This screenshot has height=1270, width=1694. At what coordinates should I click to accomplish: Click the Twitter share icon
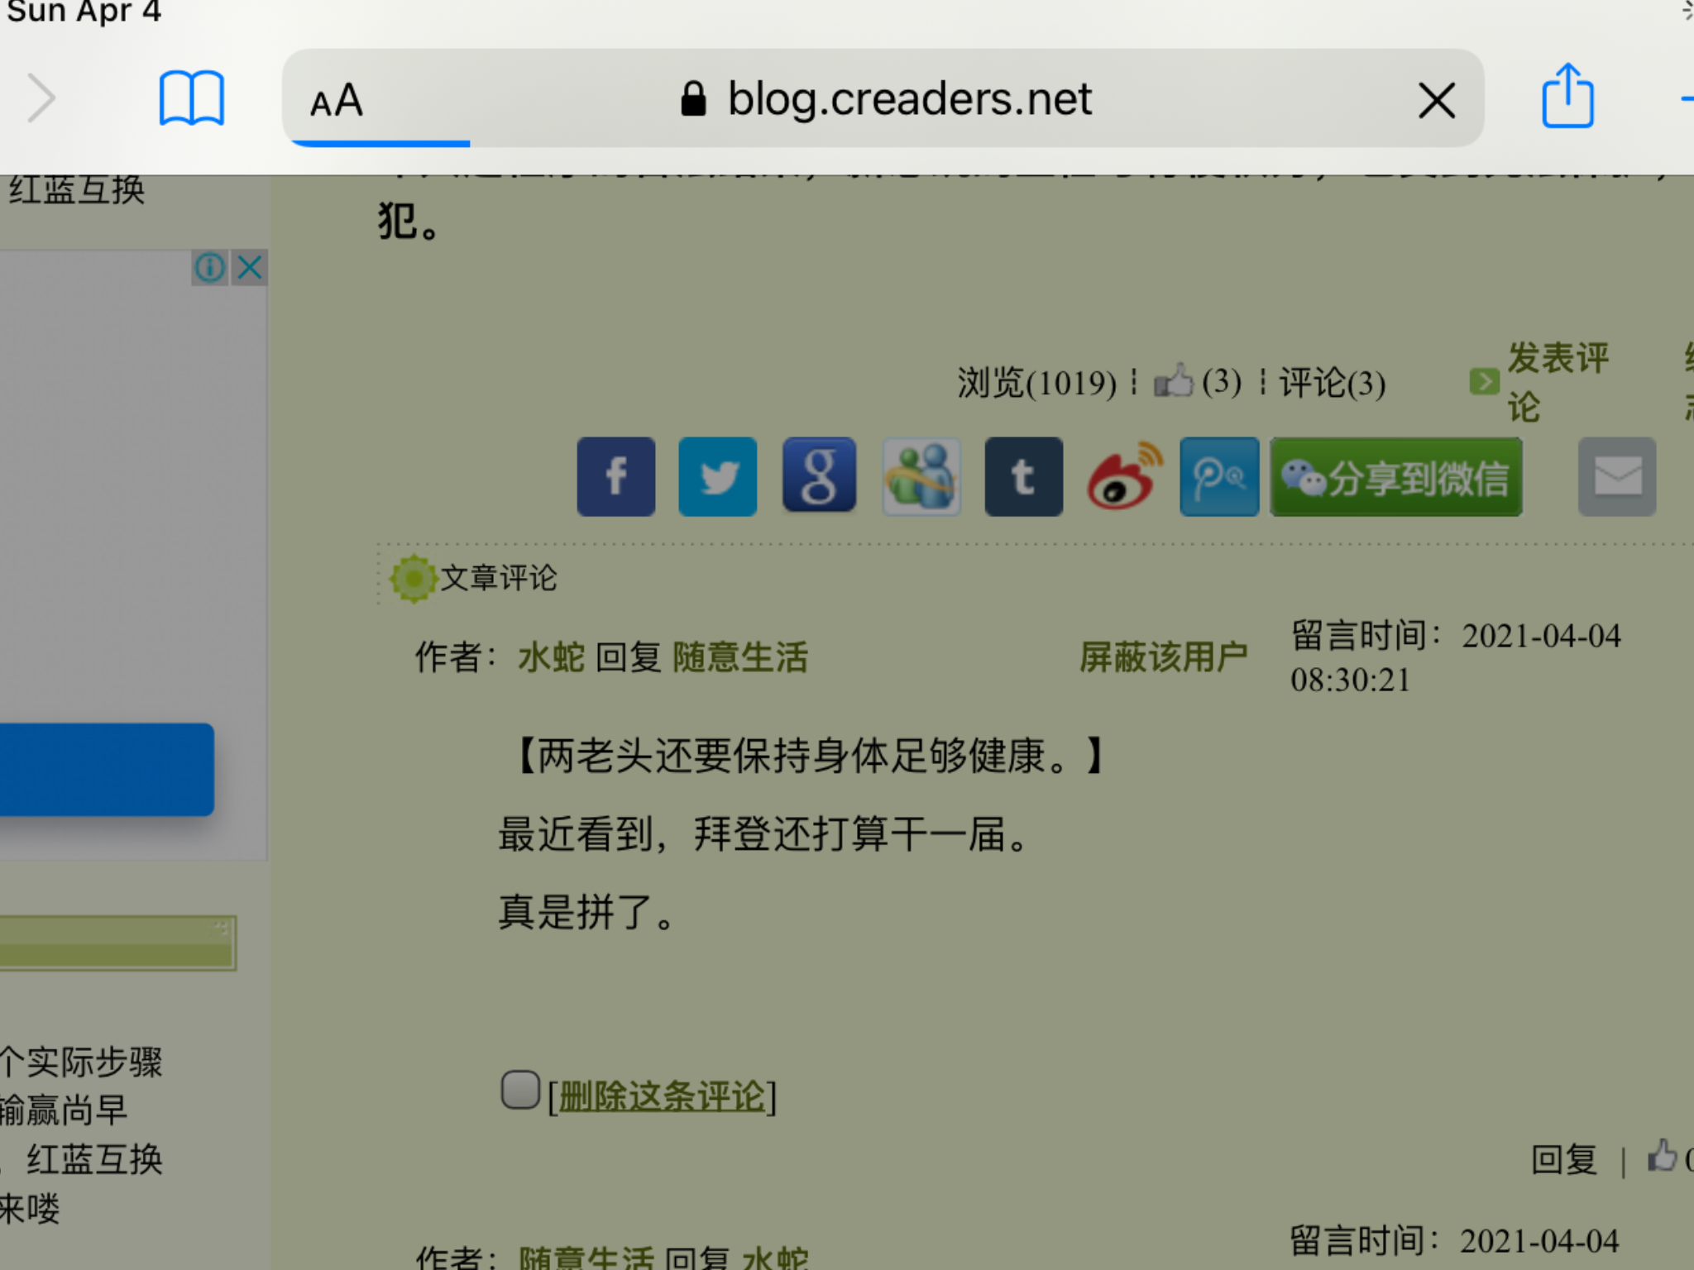[x=717, y=477]
